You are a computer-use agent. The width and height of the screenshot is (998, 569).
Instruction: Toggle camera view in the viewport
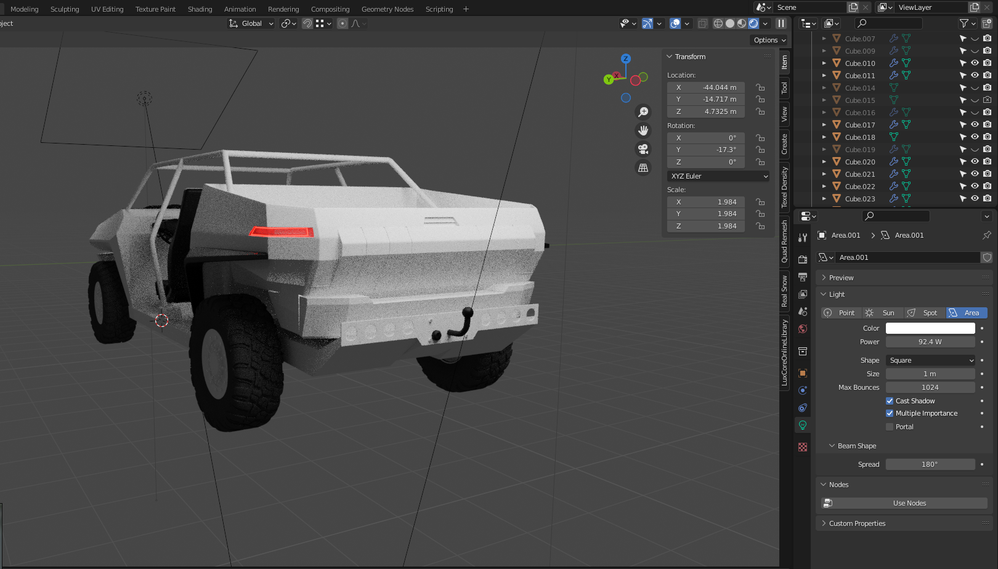pos(643,149)
